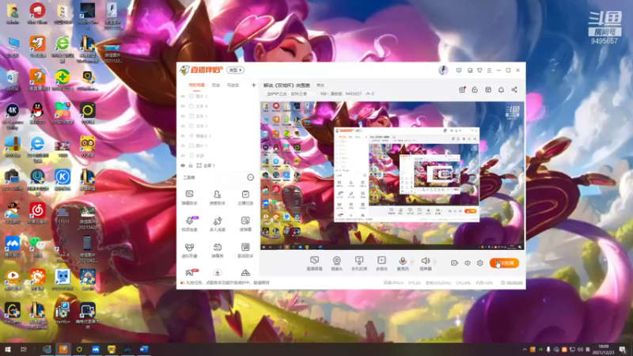Add a 直播屏幕 screen capture source
The height and width of the screenshot is (356, 633).
coord(314,263)
